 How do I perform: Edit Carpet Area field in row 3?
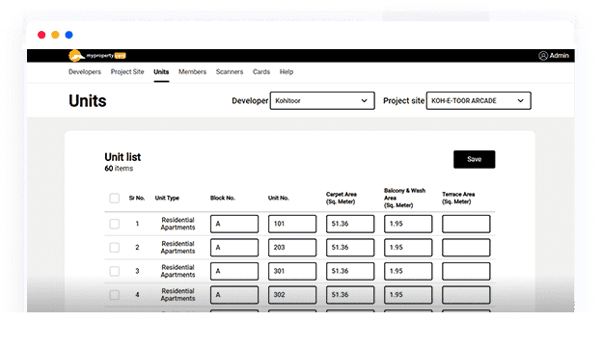click(x=350, y=271)
